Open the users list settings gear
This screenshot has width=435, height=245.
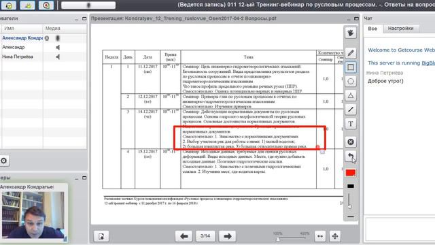tap(4, 161)
